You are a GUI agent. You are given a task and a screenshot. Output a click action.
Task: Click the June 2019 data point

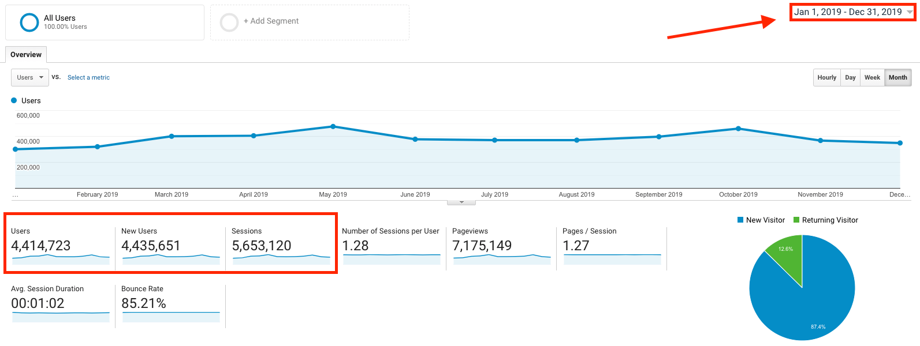415,139
